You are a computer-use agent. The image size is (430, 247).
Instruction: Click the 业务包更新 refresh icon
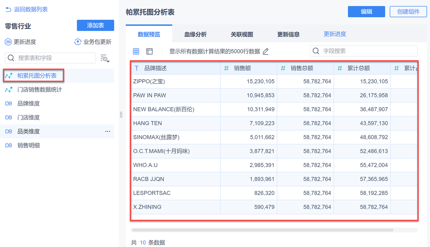(77, 42)
